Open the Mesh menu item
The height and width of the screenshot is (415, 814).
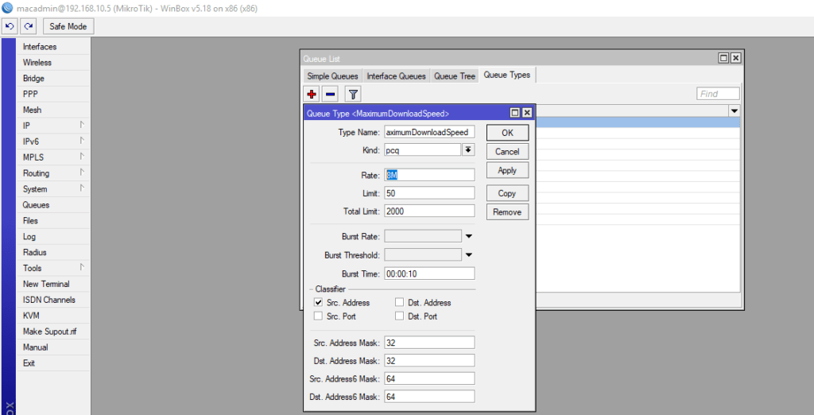[53, 111]
